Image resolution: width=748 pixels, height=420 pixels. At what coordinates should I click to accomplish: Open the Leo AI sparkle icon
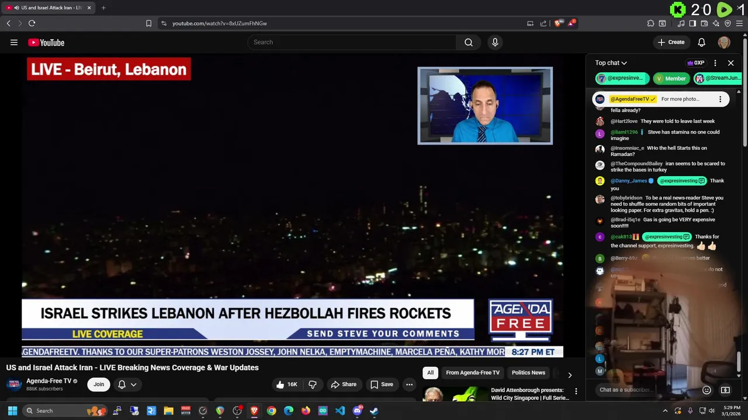click(716, 23)
